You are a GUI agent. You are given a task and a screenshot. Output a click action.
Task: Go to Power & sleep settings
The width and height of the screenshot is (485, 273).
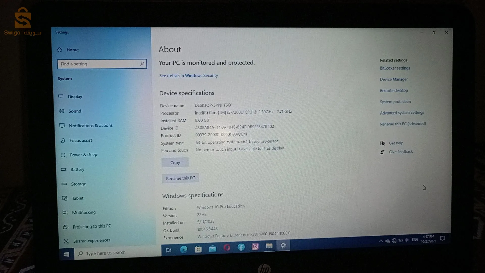point(84,155)
